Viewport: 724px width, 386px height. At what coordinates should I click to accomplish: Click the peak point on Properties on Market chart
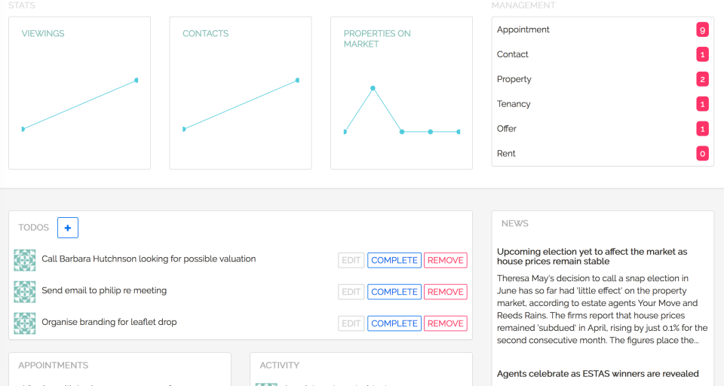coord(373,88)
